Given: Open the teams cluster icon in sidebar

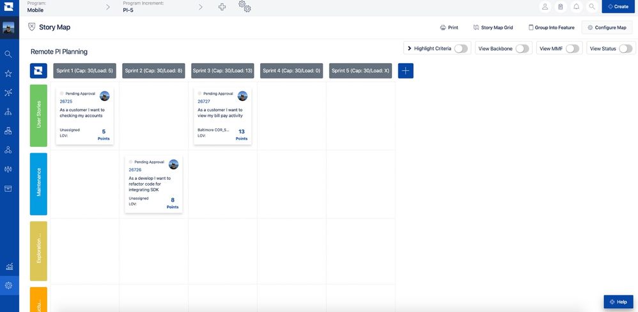Looking at the screenshot, I should (8, 150).
